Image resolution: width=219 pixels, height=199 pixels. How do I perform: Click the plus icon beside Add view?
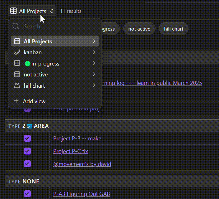16,101
